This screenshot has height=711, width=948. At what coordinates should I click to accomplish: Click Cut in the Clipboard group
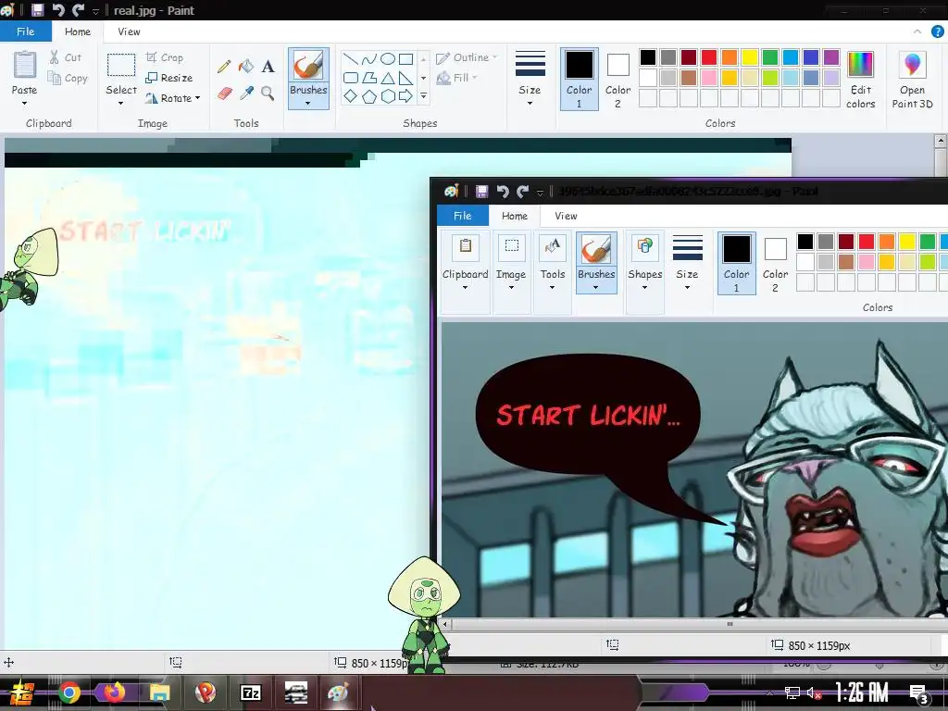tap(66, 57)
